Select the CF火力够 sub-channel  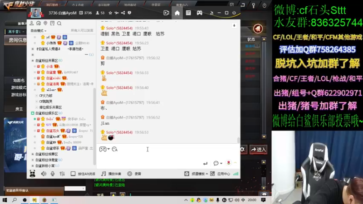46,96
